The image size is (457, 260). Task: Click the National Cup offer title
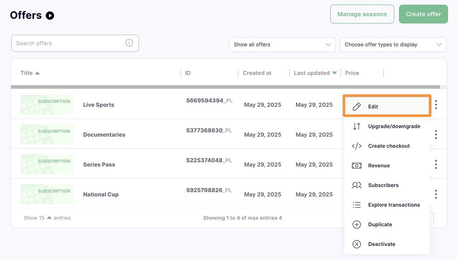[x=101, y=194]
